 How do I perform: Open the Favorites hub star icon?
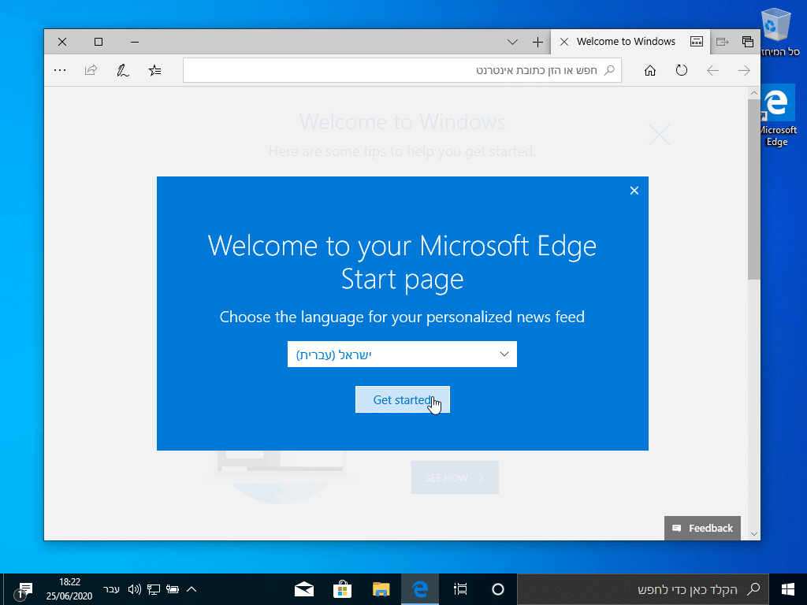pyautogui.click(x=154, y=71)
